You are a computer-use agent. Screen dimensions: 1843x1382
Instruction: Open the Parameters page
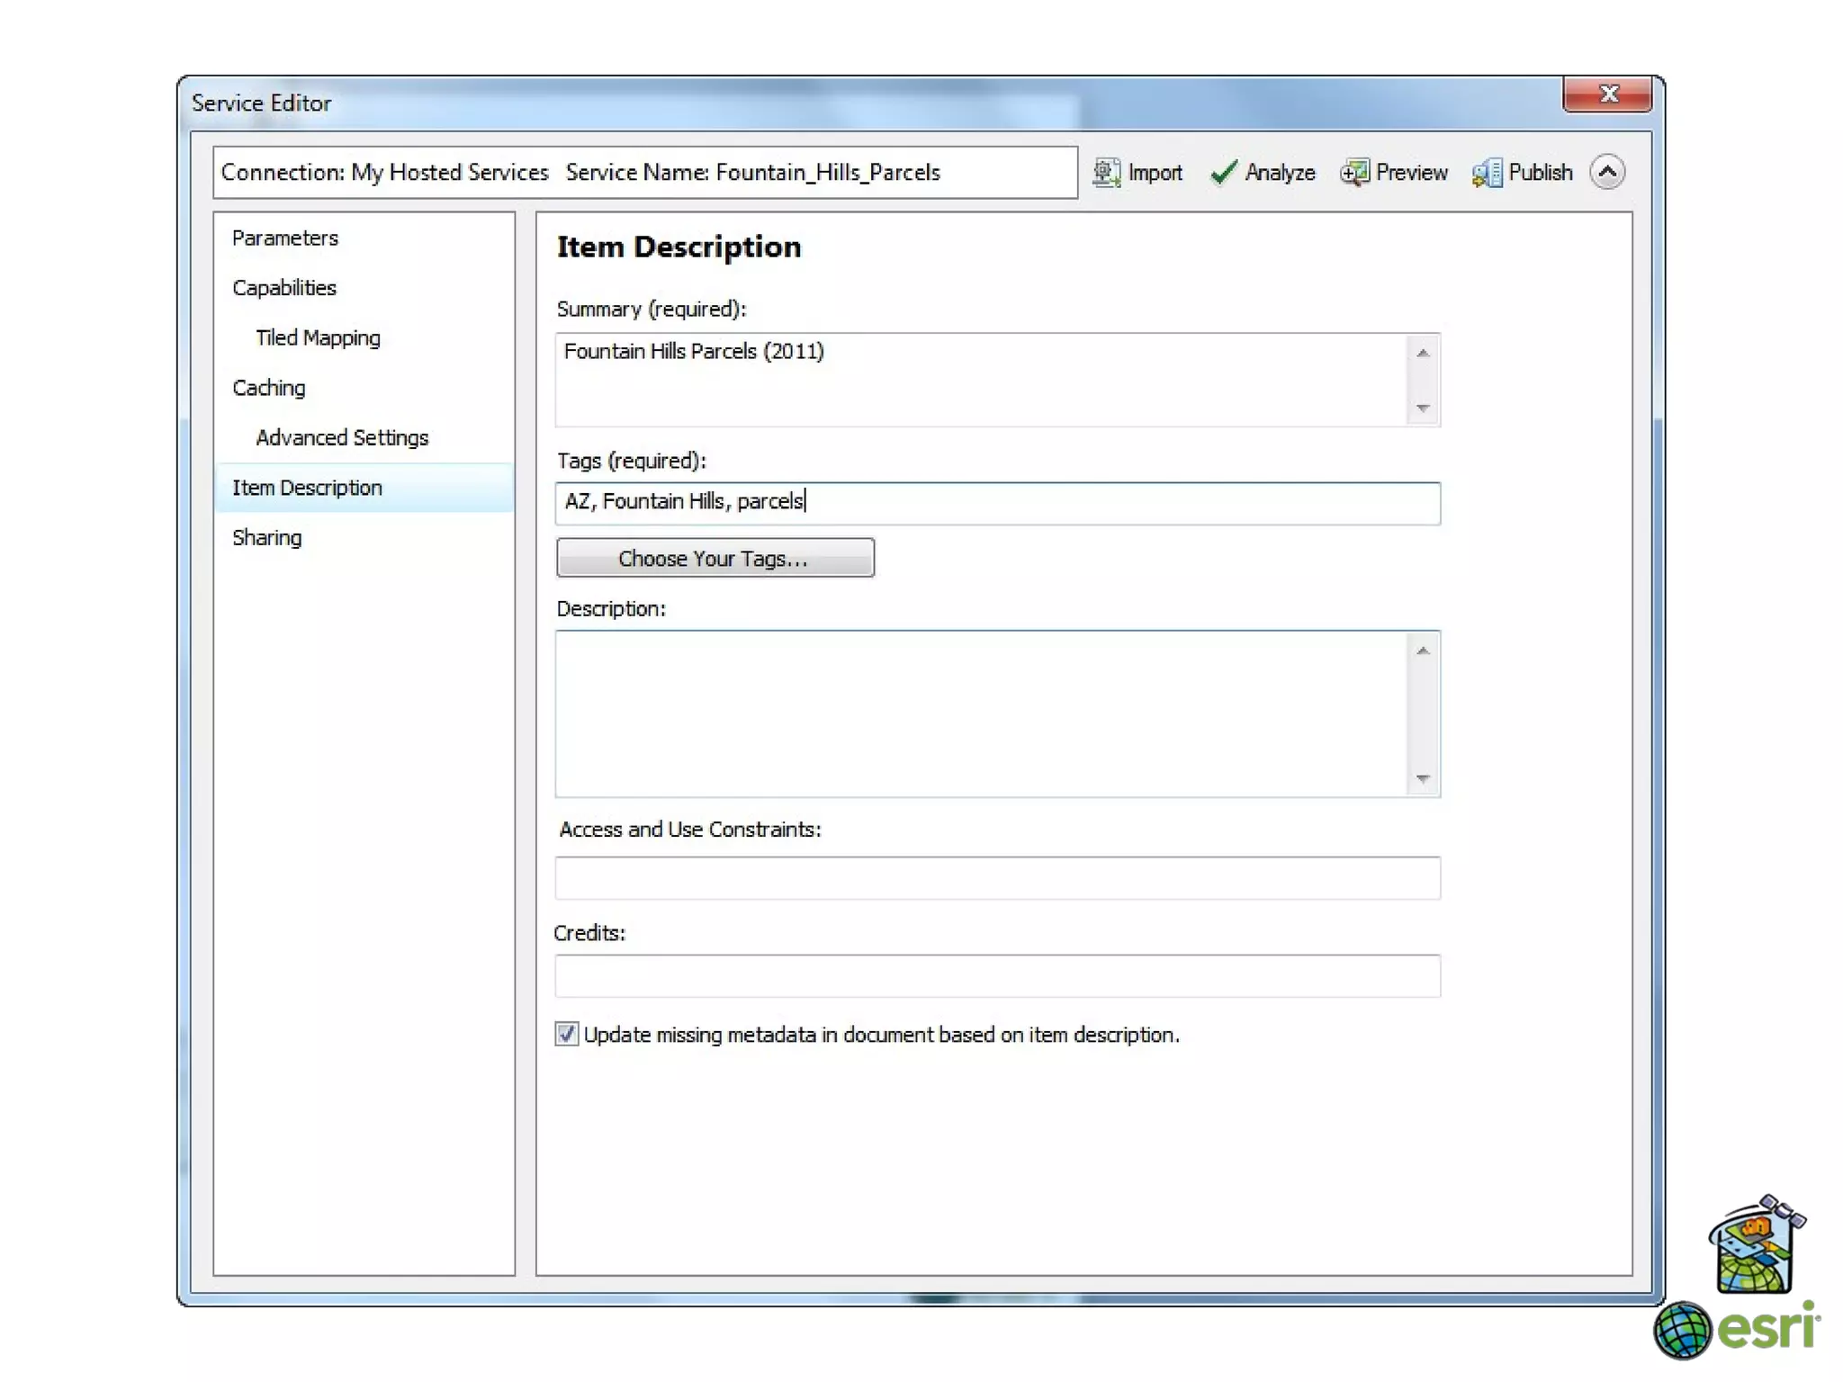point(285,238)
